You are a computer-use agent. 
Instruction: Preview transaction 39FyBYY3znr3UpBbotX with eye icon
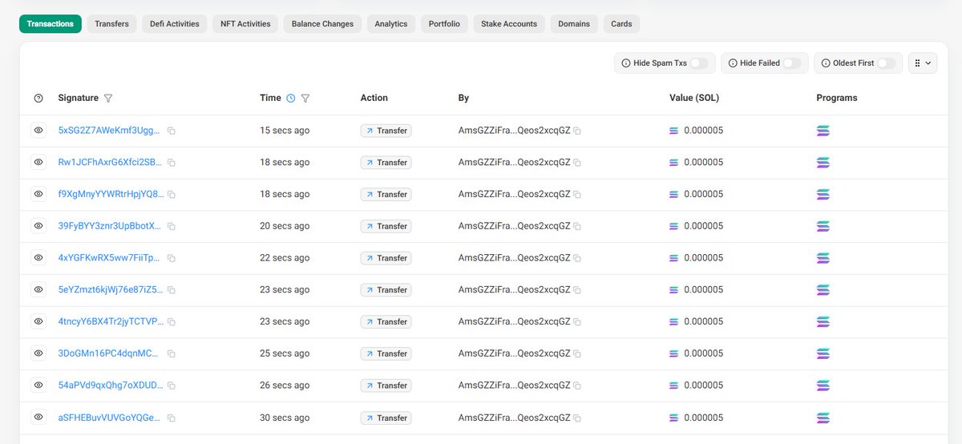[38, 226]
